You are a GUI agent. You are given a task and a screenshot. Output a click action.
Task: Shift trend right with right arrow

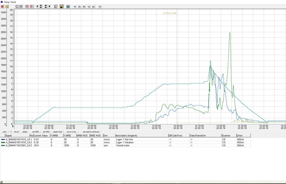(x=49, y=7)
